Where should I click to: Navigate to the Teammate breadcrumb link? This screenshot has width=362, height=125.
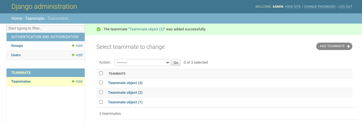35,18
